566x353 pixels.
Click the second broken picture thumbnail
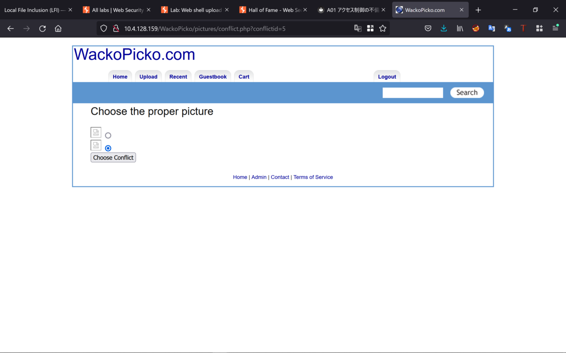coord(96,145)
